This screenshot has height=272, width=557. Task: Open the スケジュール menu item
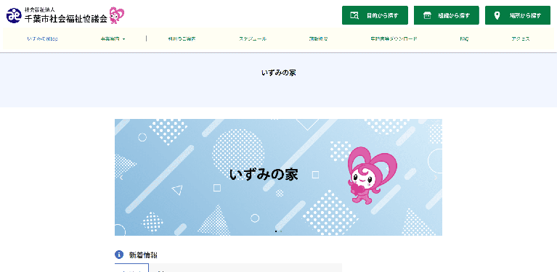[x=253, y=39]
